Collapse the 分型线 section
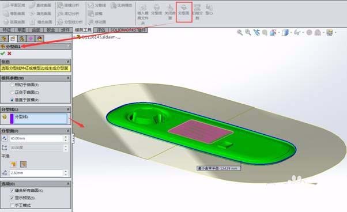 [x=68, y=109]
